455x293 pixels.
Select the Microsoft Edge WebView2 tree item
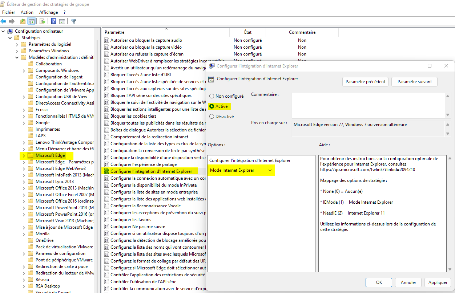(x=61, y=168)
